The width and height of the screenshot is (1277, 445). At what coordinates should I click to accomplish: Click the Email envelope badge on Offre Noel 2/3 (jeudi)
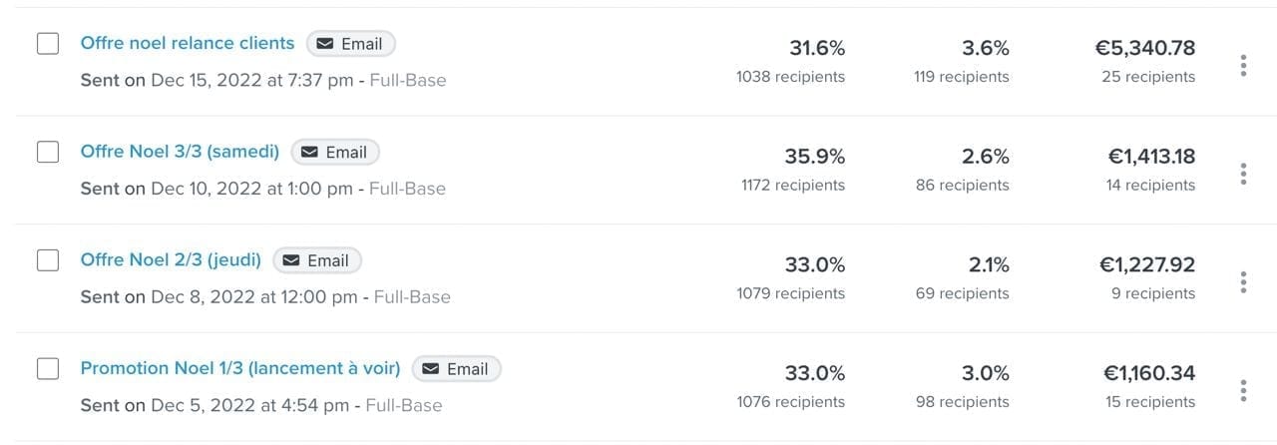coord(316,260)
